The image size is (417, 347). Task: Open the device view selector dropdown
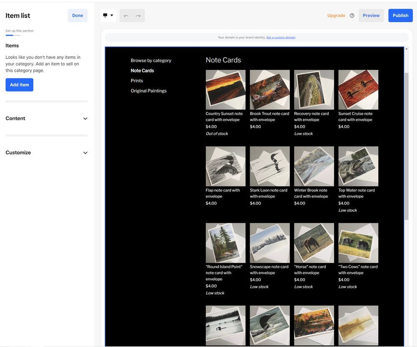[108, 15]
